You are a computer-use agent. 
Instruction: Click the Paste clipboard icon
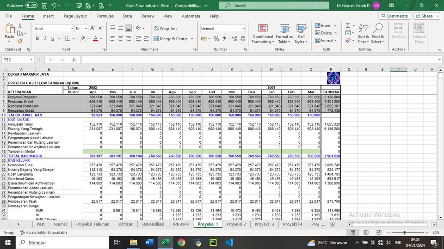point(9,29)
